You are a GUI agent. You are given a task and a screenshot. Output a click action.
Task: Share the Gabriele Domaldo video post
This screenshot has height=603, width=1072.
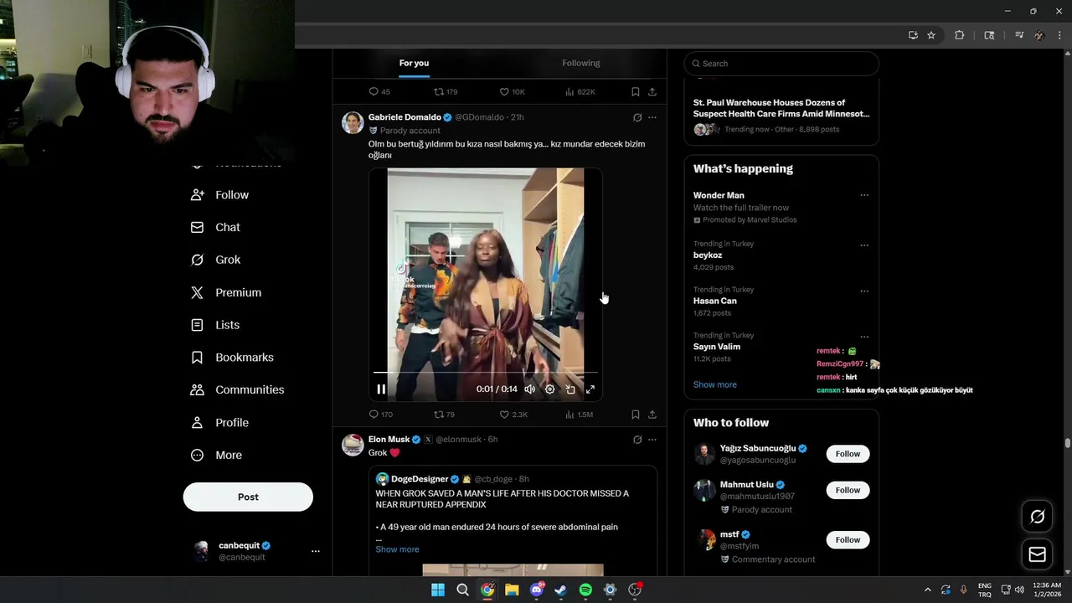(652, 415)
